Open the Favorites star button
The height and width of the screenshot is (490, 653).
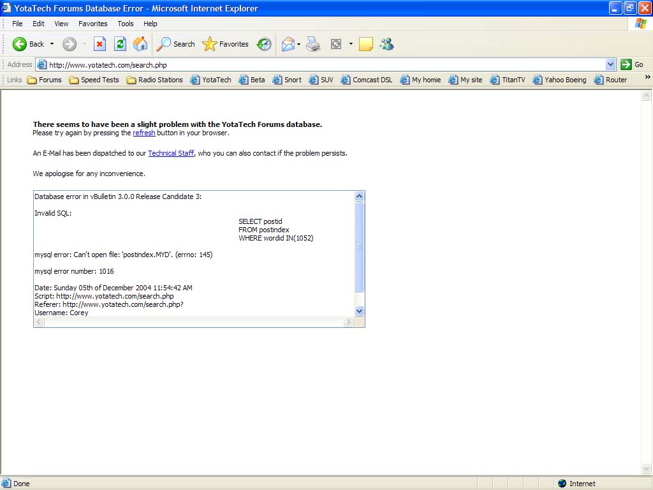[x=225, y=44]
